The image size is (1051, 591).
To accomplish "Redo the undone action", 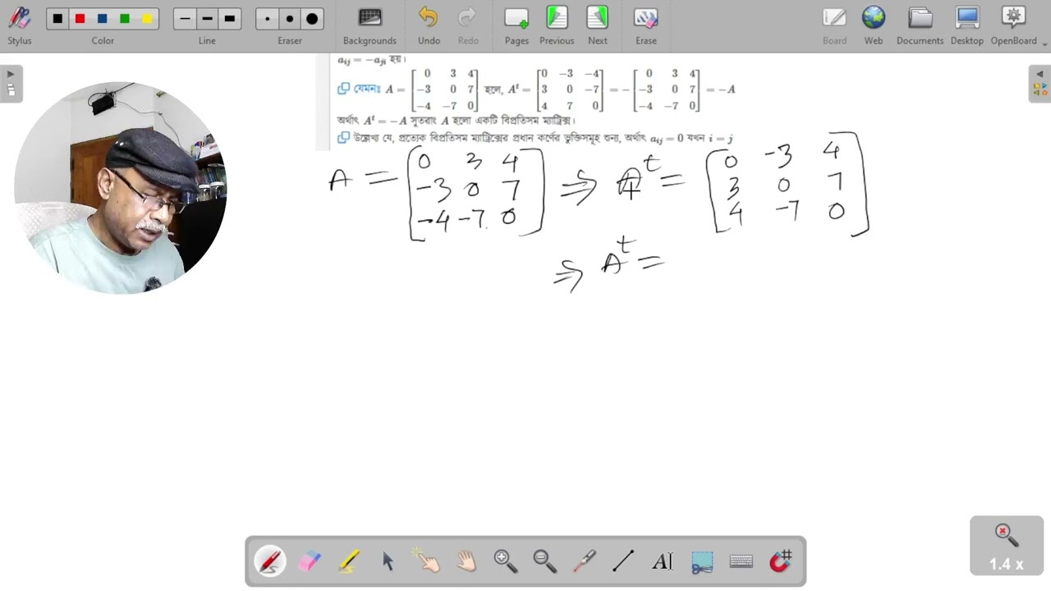I will (468, 25).
